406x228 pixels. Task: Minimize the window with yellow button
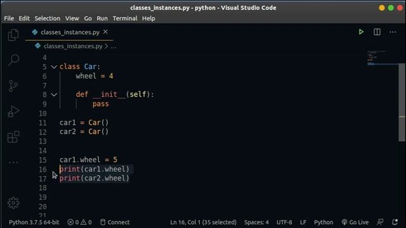(x=382, y=8)
